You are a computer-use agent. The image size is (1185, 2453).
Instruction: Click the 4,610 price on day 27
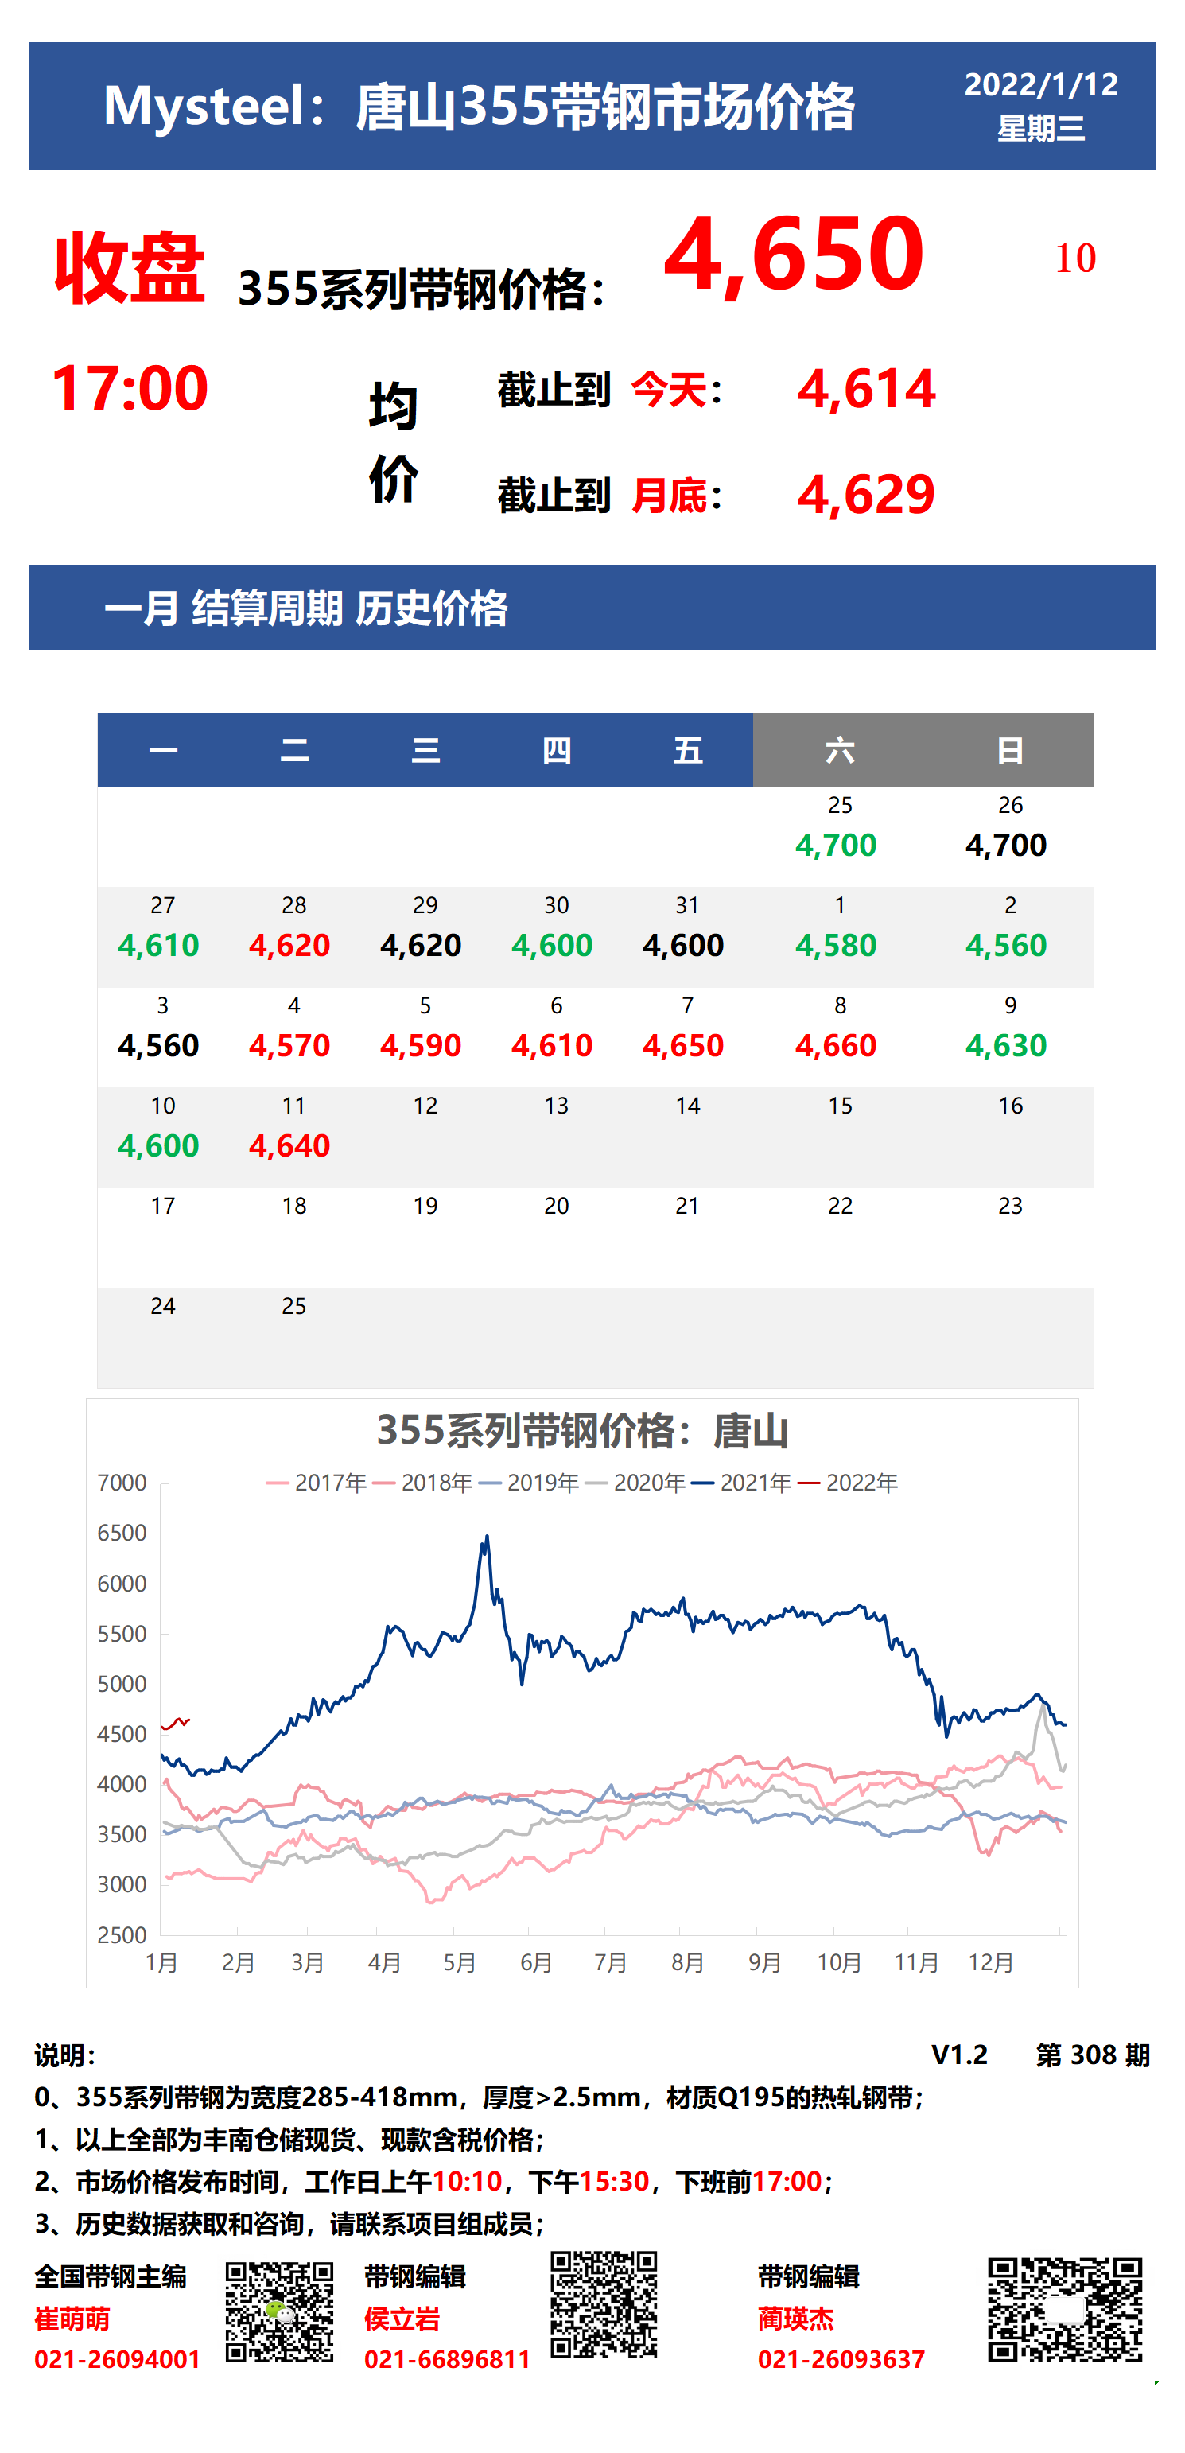[159, 946]
